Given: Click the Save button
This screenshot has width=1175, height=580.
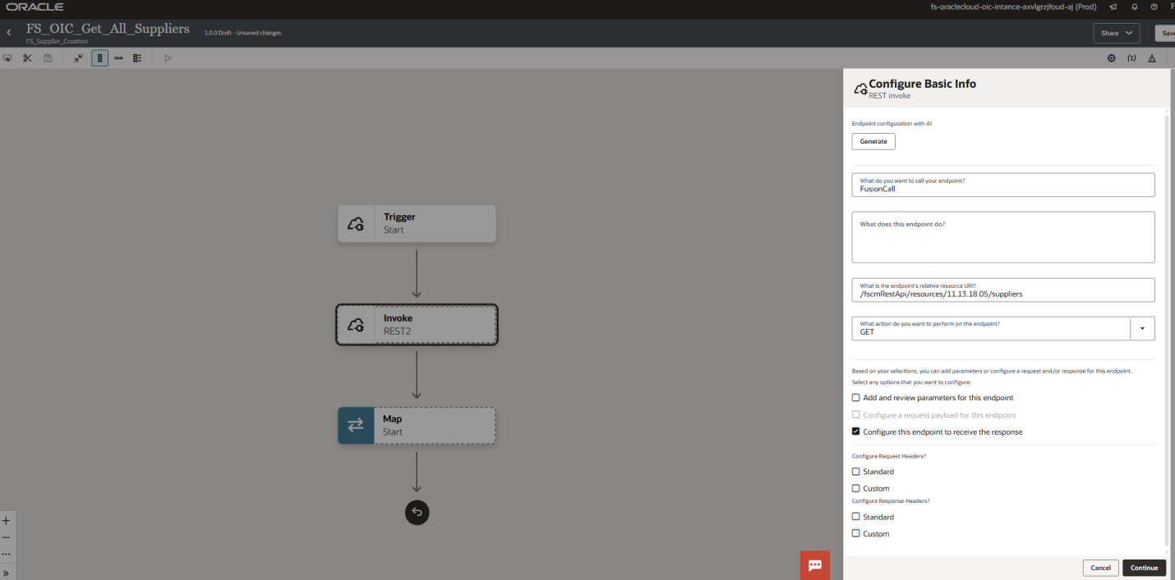Looking at the screenshot, I should [1166, 33].
